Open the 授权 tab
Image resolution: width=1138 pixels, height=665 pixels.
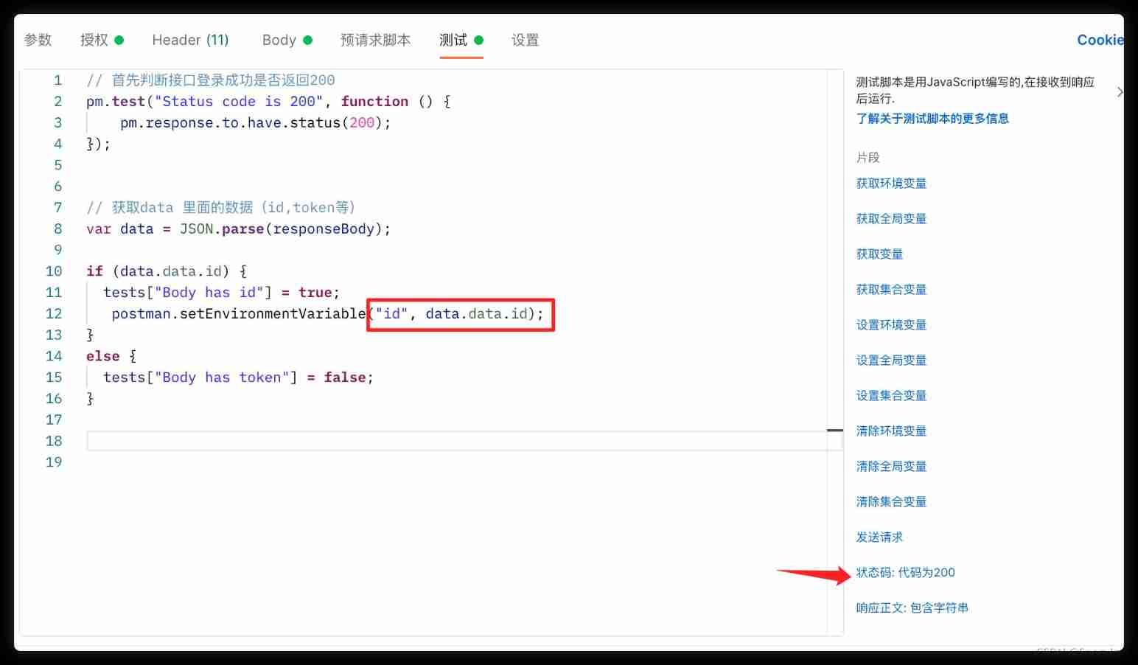click(x=102, y=40)
